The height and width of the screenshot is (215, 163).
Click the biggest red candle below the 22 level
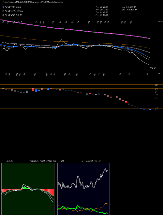click(x=126, y=102)
